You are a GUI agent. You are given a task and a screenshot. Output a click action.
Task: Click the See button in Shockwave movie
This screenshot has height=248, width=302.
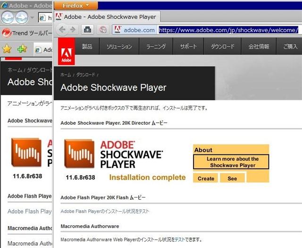[233, 178]
